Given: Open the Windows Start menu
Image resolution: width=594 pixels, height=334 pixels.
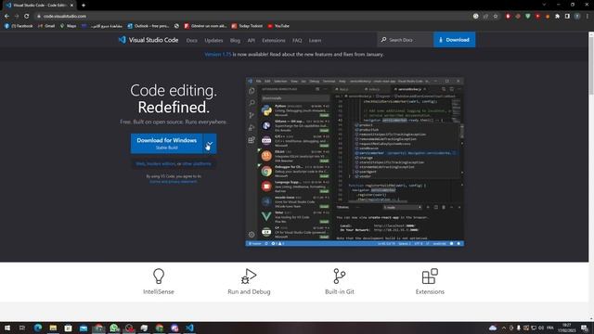Looking at the screenshot, I should (x=6, y=328).
